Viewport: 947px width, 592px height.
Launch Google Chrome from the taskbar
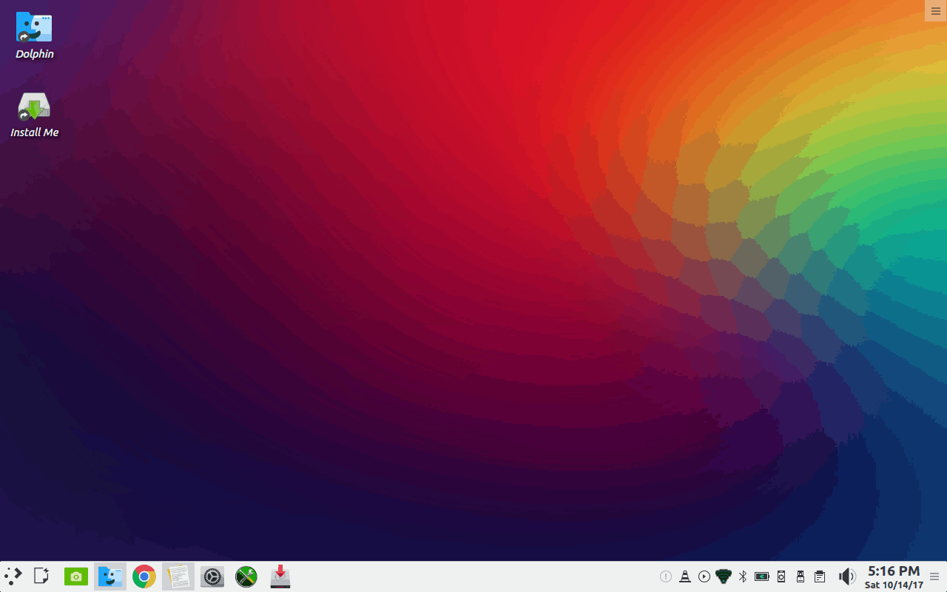144,576
